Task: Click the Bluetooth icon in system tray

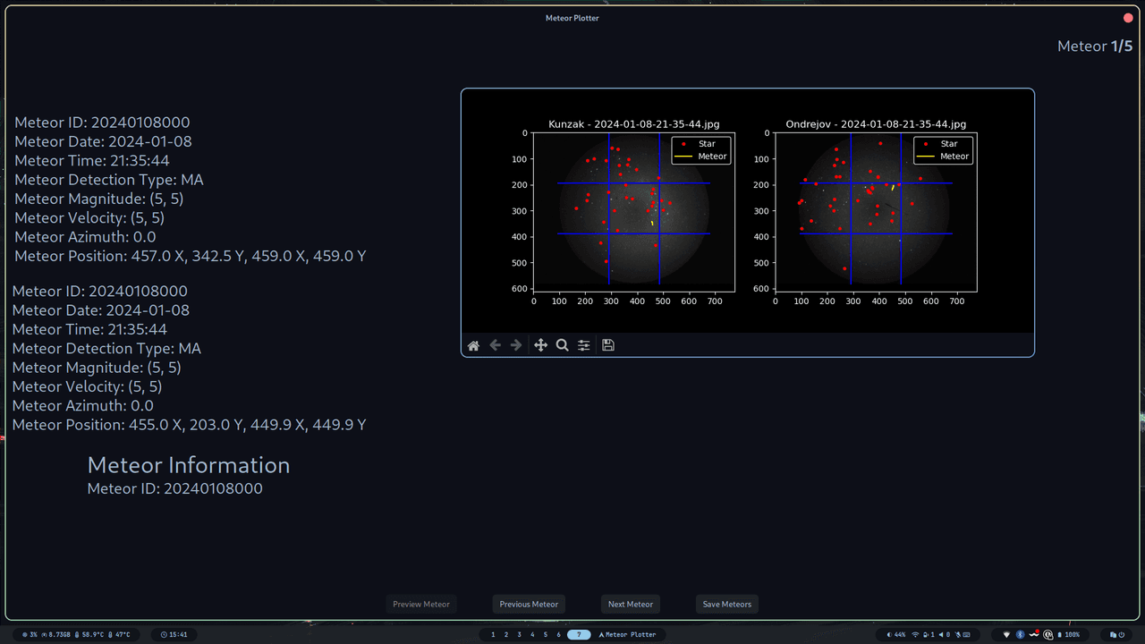Action: (x=1021, y=634)
